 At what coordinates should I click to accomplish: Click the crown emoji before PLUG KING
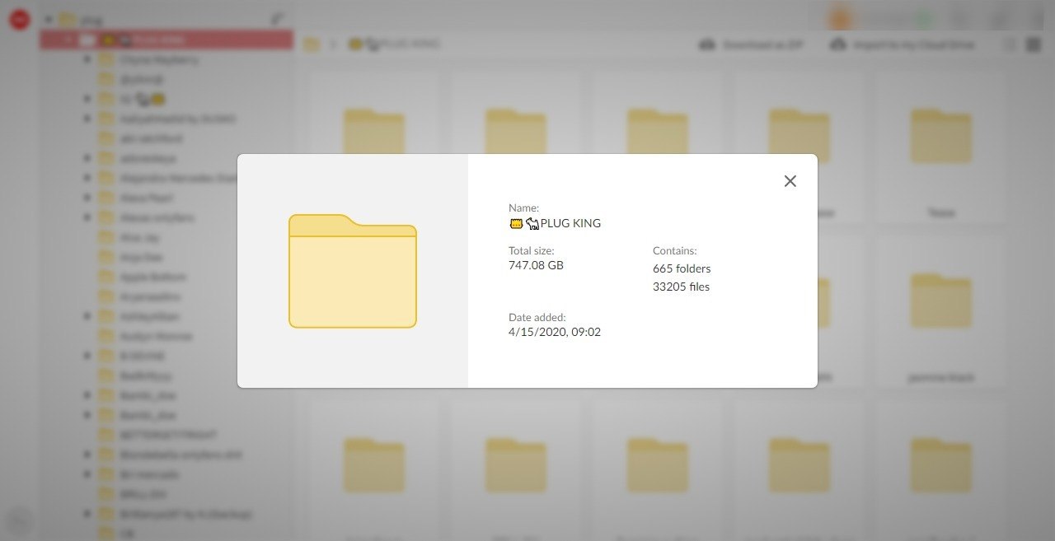516,223
